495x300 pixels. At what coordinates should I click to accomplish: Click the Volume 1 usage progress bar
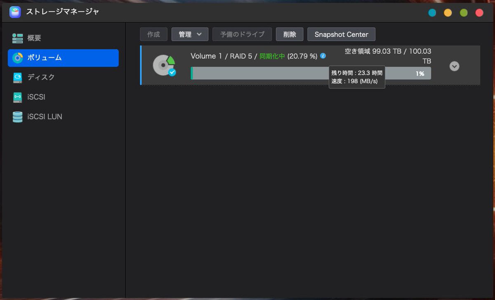(x=311, y=73)
